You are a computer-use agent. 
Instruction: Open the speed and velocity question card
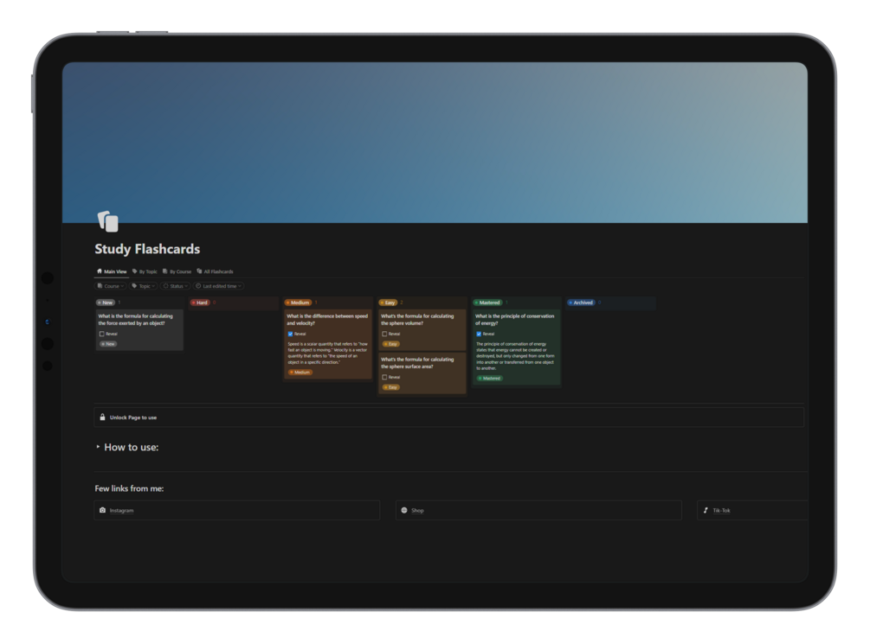tap(328, 344)
